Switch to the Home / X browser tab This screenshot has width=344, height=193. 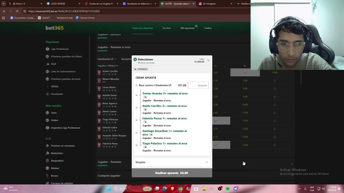pyautogui.click(x=25, y=4)
